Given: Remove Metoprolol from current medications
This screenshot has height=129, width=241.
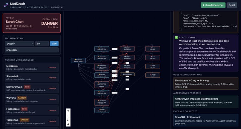Looking at the screenshot, I should tap(52, 67).
